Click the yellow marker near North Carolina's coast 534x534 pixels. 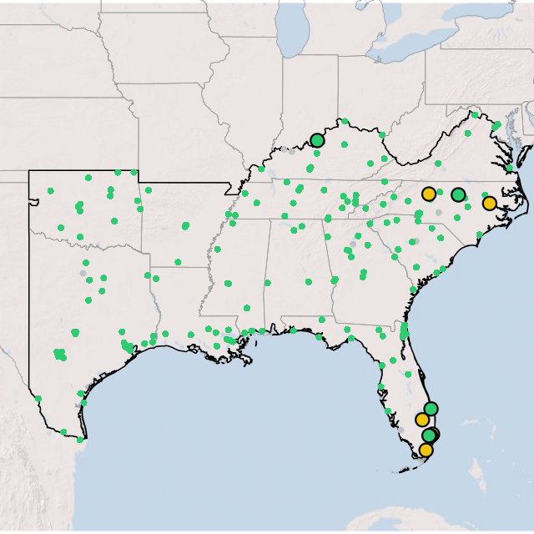[x=490, y=204]
